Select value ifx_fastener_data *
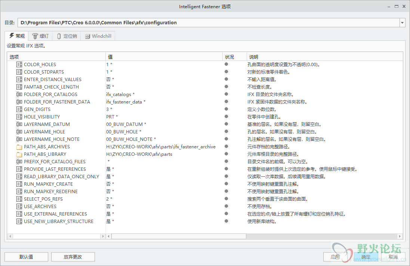The height and width of the screenshot is (266, 410). coord(126,102)
